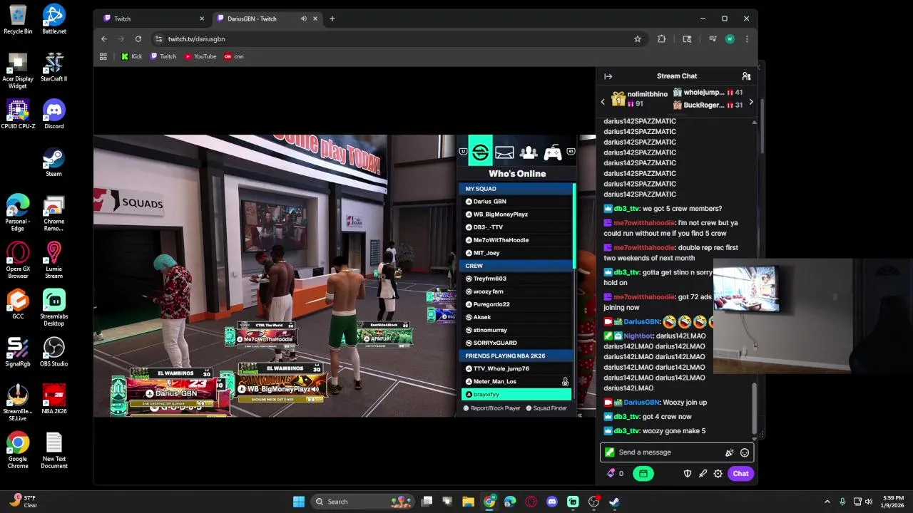Open New Text Document file
The width and height of the screenshot is (913, 513).
click(54, 450)
